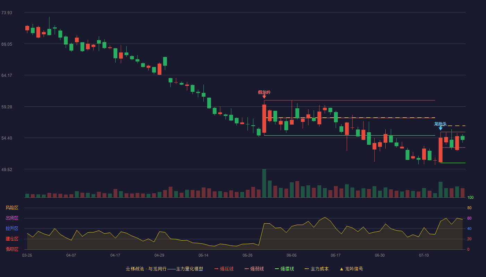Toggle the 龙吟信号 legend entry
The height and width of the screenshot is (277, 486).
(351, 269)
